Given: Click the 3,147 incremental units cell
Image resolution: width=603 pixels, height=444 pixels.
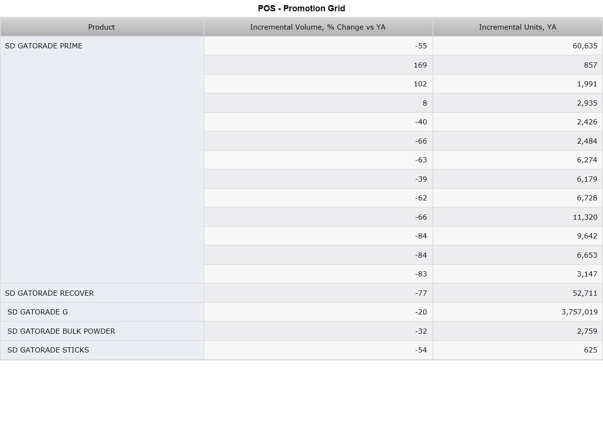Looking at the screenshot, I should [x=518, y=274].
